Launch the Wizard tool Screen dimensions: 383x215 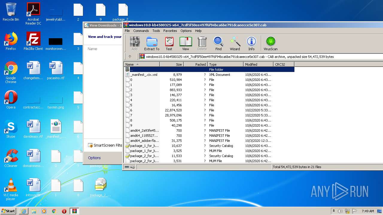click(235, 44)
